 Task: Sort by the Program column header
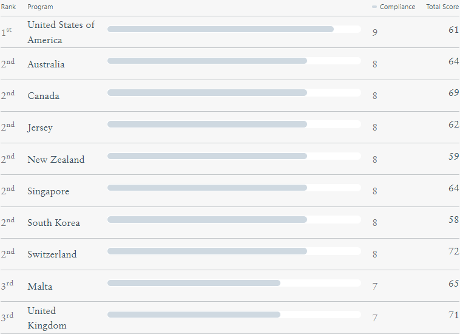(40, 7)
